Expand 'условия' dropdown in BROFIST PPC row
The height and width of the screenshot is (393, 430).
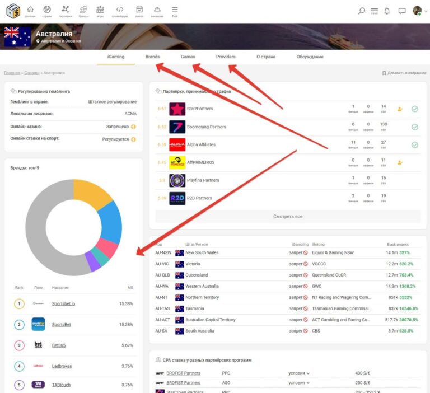[299, 373]
